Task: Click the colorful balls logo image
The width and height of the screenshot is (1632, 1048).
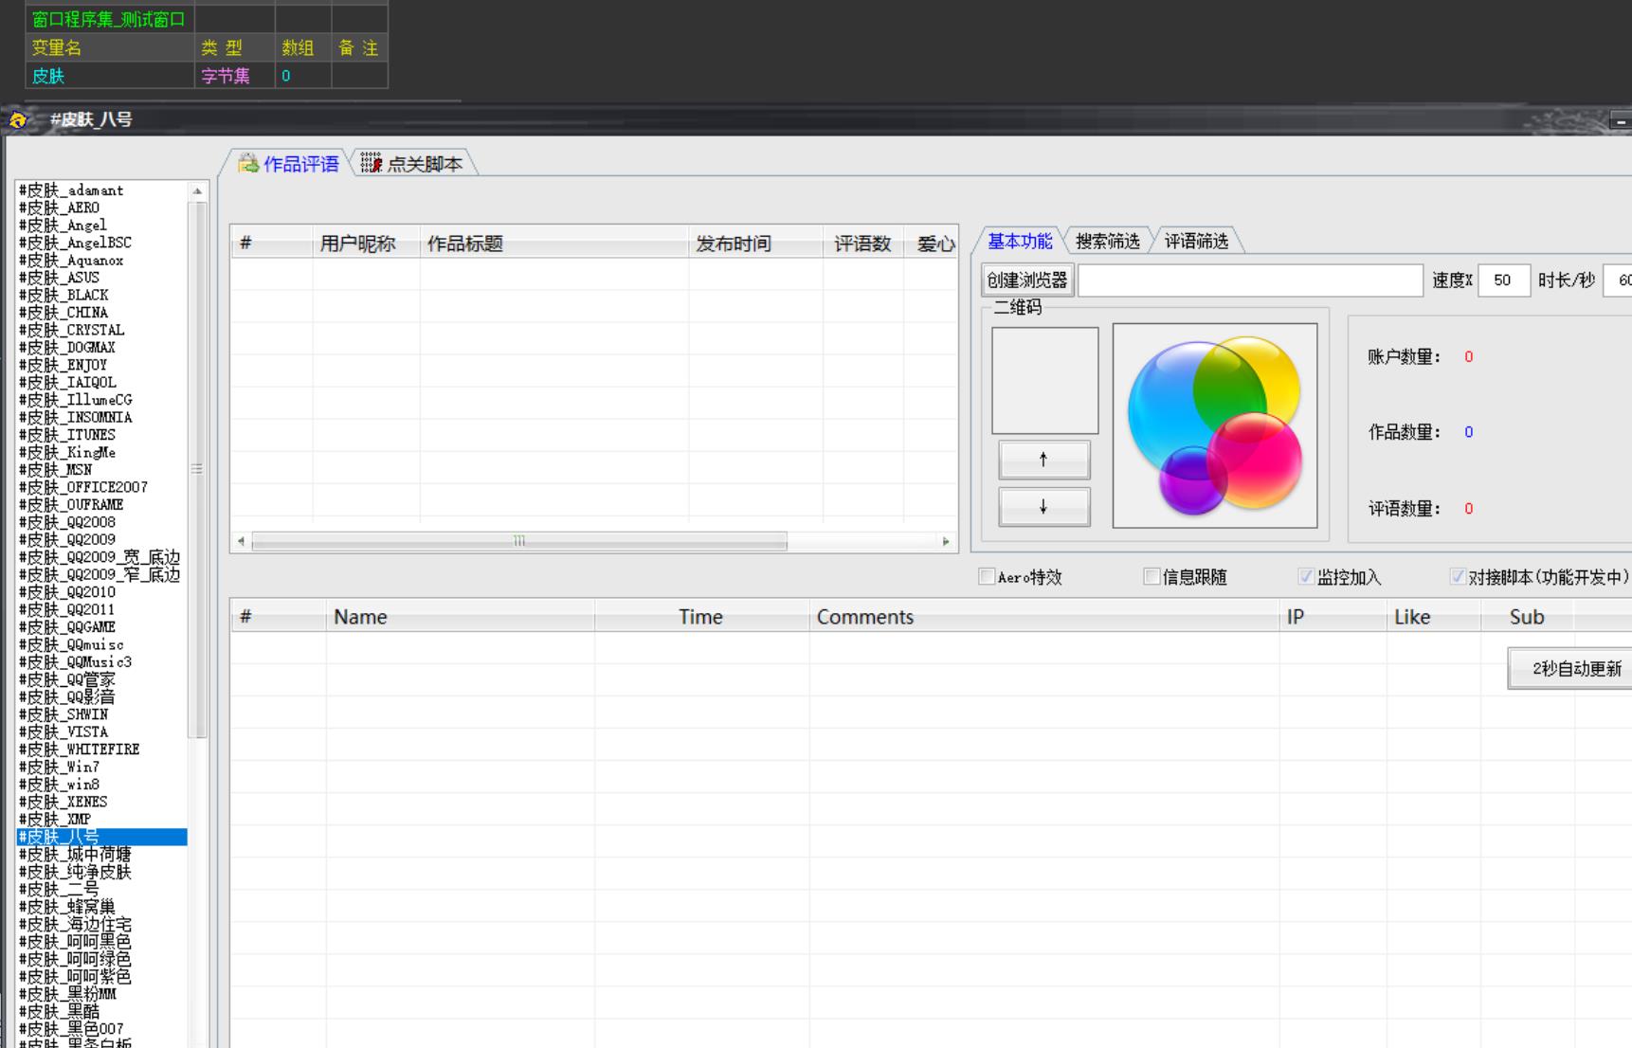Action: tap(1214, 425)
